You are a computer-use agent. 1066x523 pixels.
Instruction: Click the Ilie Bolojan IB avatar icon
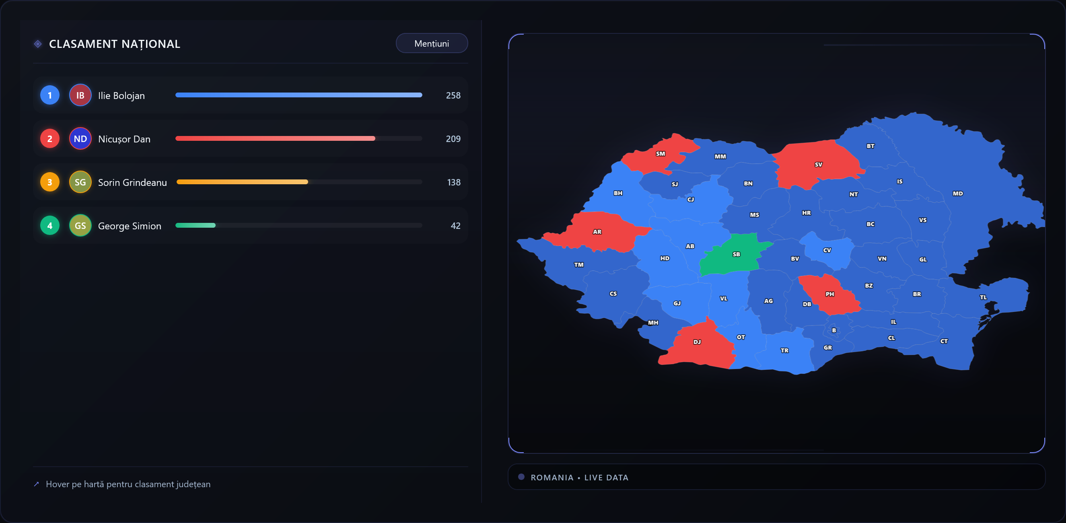[x=80, y=95]
